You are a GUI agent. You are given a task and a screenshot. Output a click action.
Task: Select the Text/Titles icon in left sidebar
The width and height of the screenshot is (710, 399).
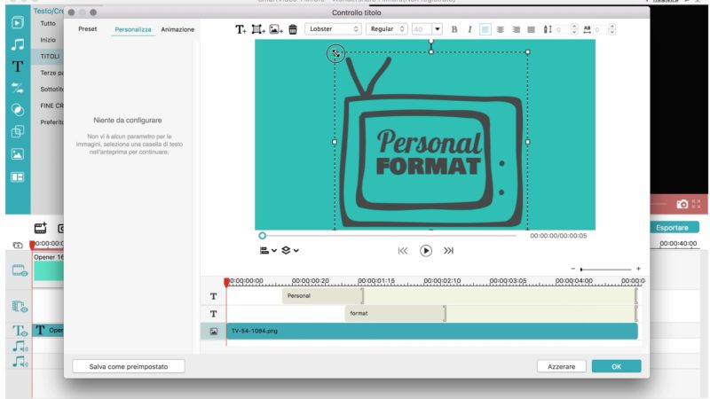tap(17, 66)
